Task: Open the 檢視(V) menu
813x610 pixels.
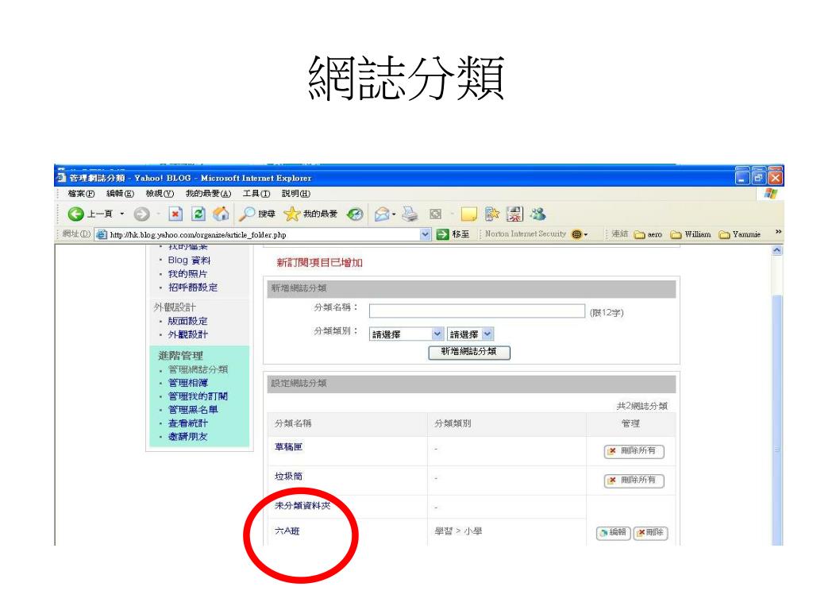Action: [x=160, y=194]
